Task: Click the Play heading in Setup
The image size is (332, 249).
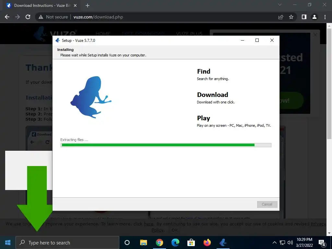Action: [x=204, y=118]
